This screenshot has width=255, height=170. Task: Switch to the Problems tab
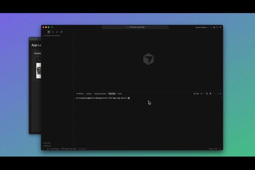(80, 94)
